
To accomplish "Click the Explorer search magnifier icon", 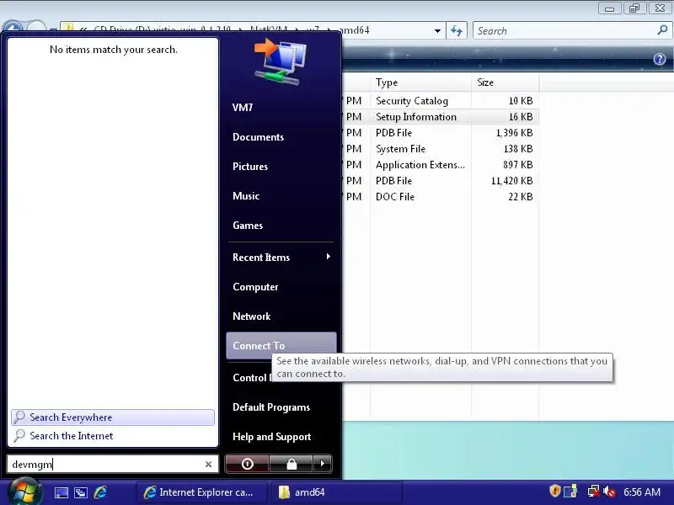I will pyautogui.click(x=662, y=30).
